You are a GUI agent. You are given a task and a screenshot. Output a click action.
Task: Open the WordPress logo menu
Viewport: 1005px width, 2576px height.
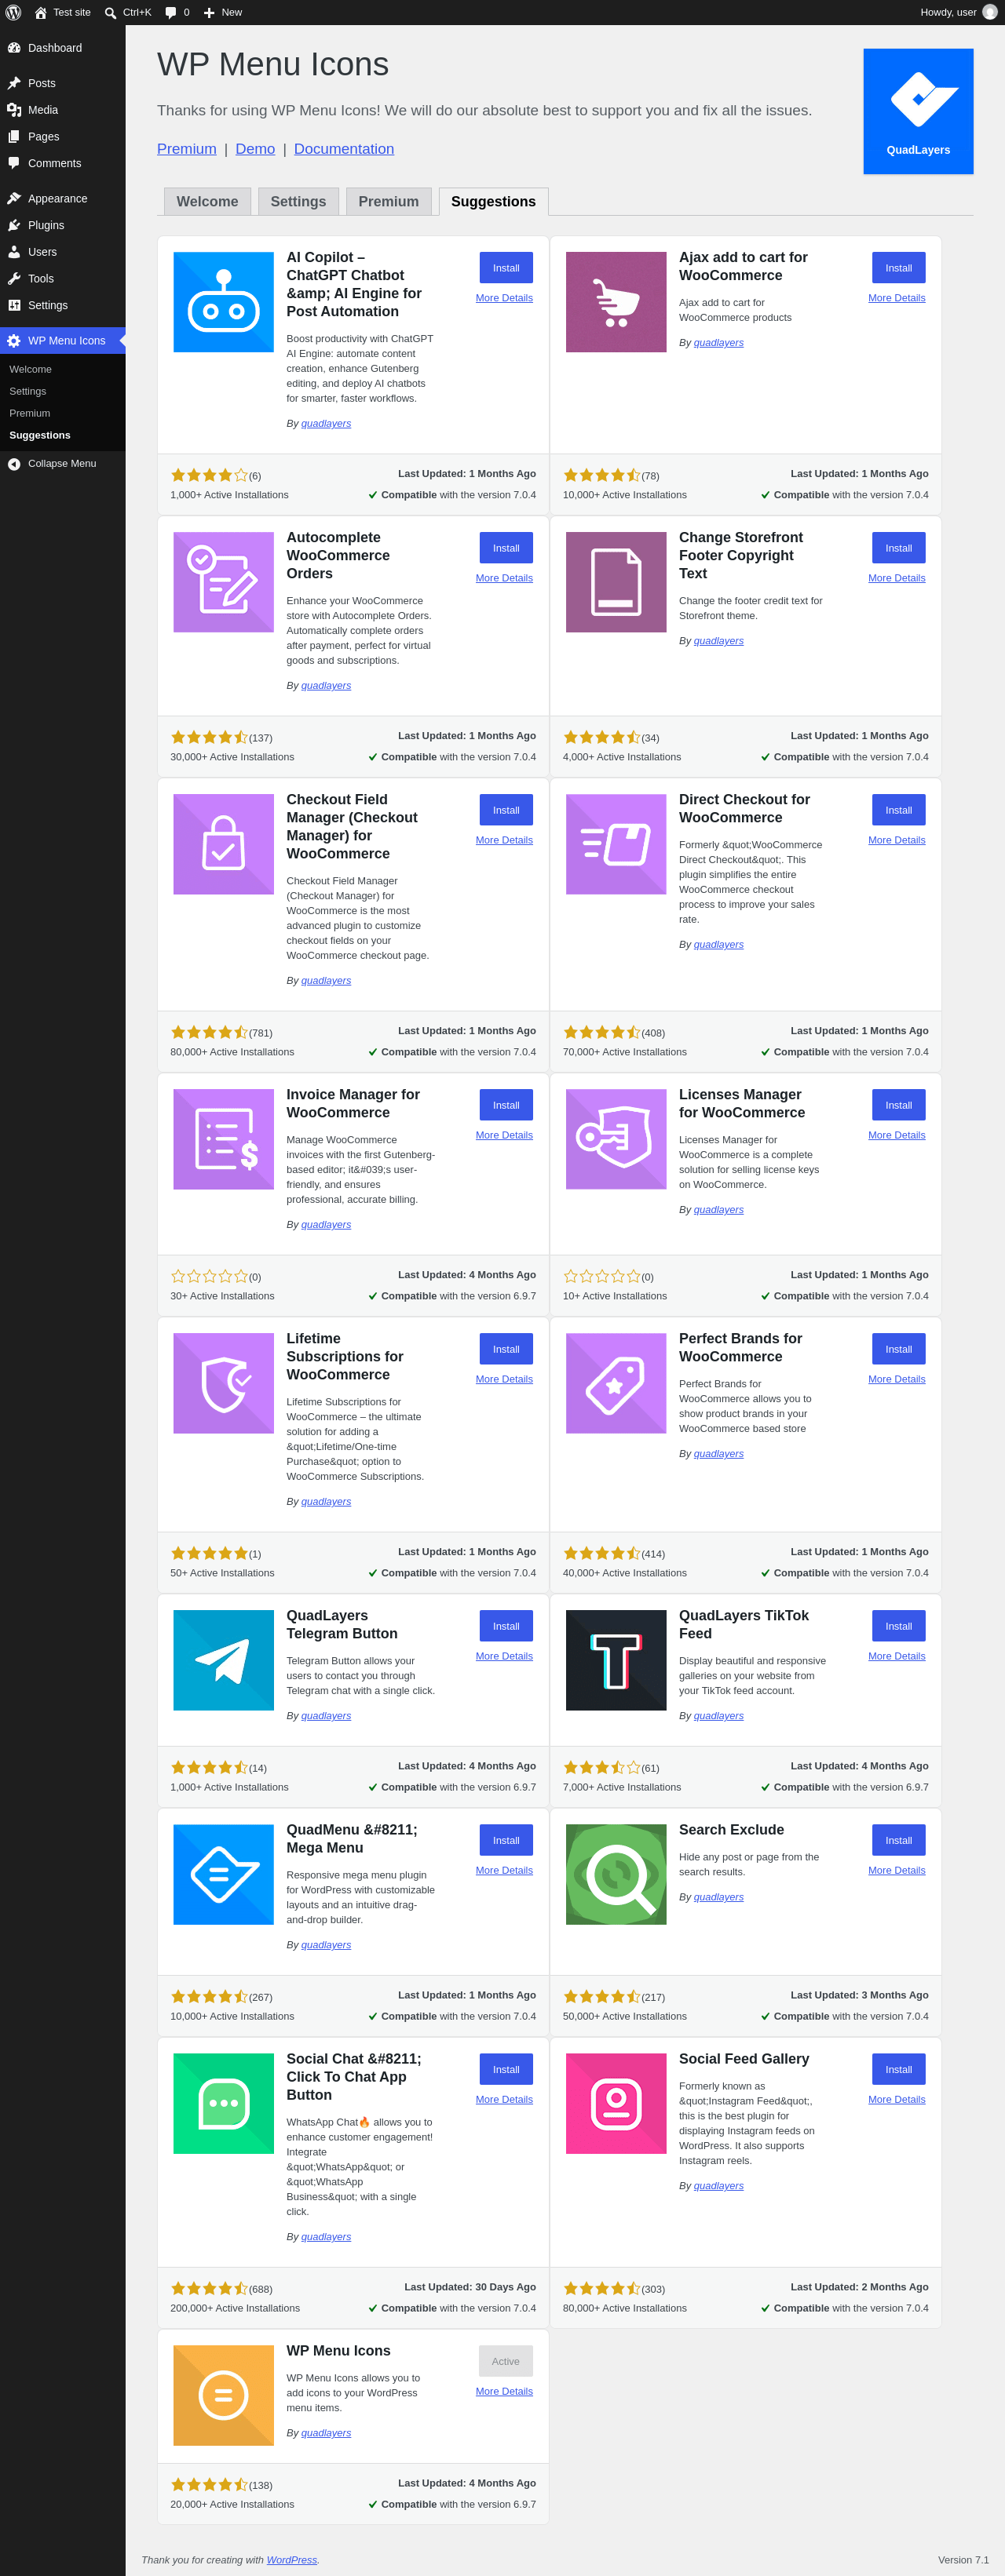13,12
